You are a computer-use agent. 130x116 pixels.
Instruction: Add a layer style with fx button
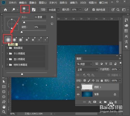(90, 102)
